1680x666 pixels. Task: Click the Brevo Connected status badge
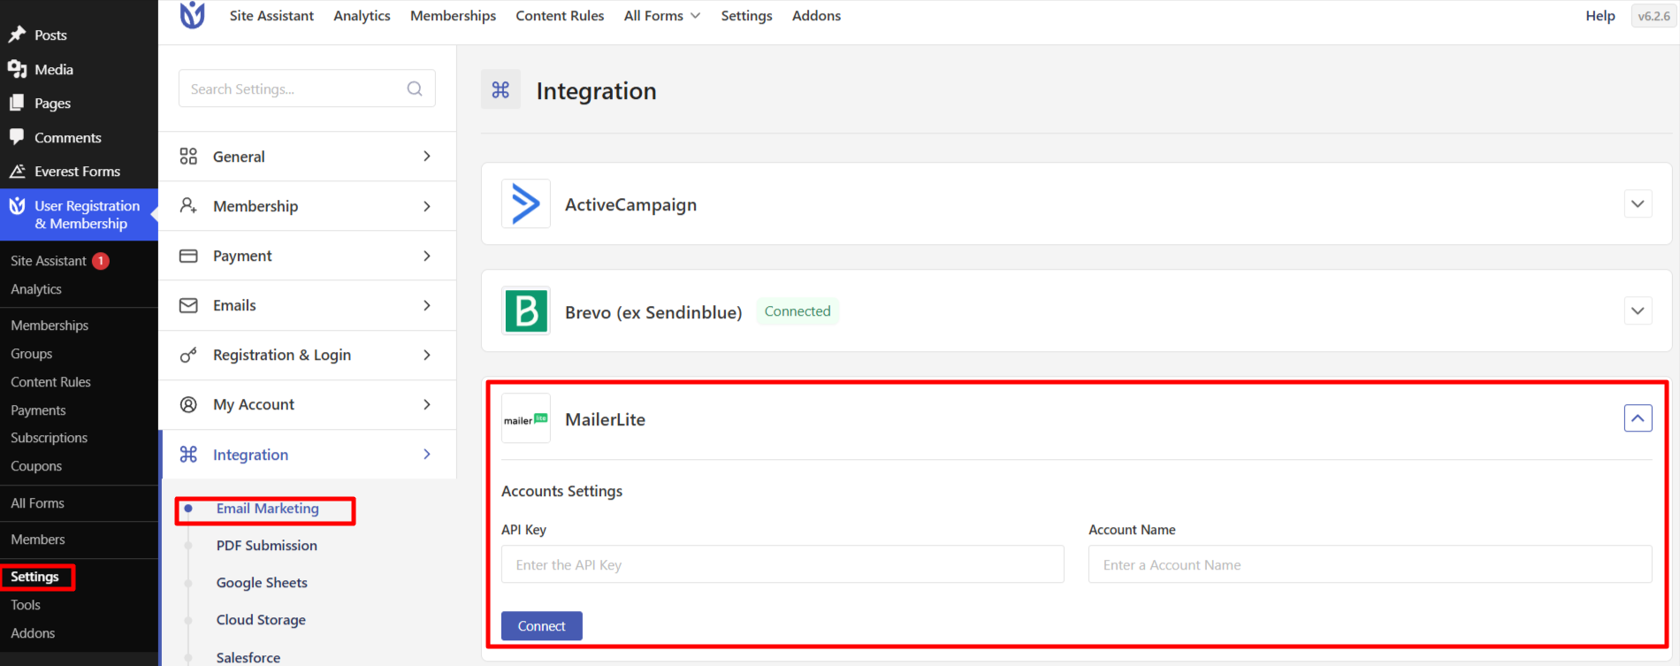point(798,311)
